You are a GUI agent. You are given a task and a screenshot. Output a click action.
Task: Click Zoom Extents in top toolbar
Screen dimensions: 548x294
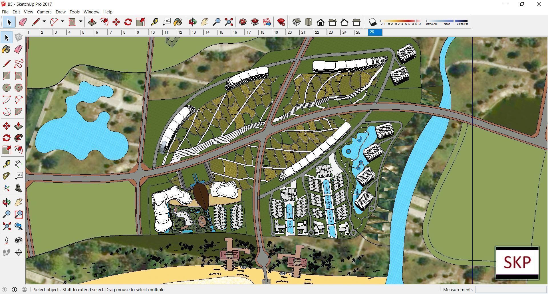click(229, 22)
